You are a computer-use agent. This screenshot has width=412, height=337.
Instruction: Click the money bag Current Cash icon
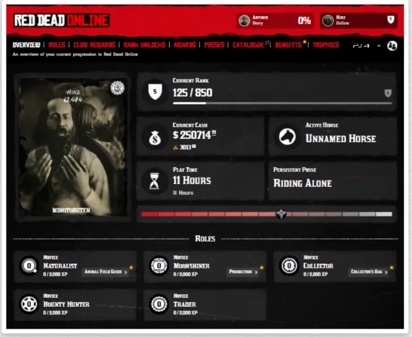pyautogui.click(x=155, y=138)
